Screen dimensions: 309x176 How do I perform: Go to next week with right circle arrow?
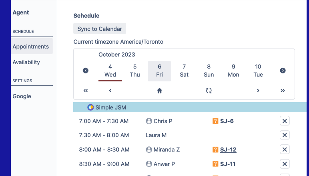[283, 71]
